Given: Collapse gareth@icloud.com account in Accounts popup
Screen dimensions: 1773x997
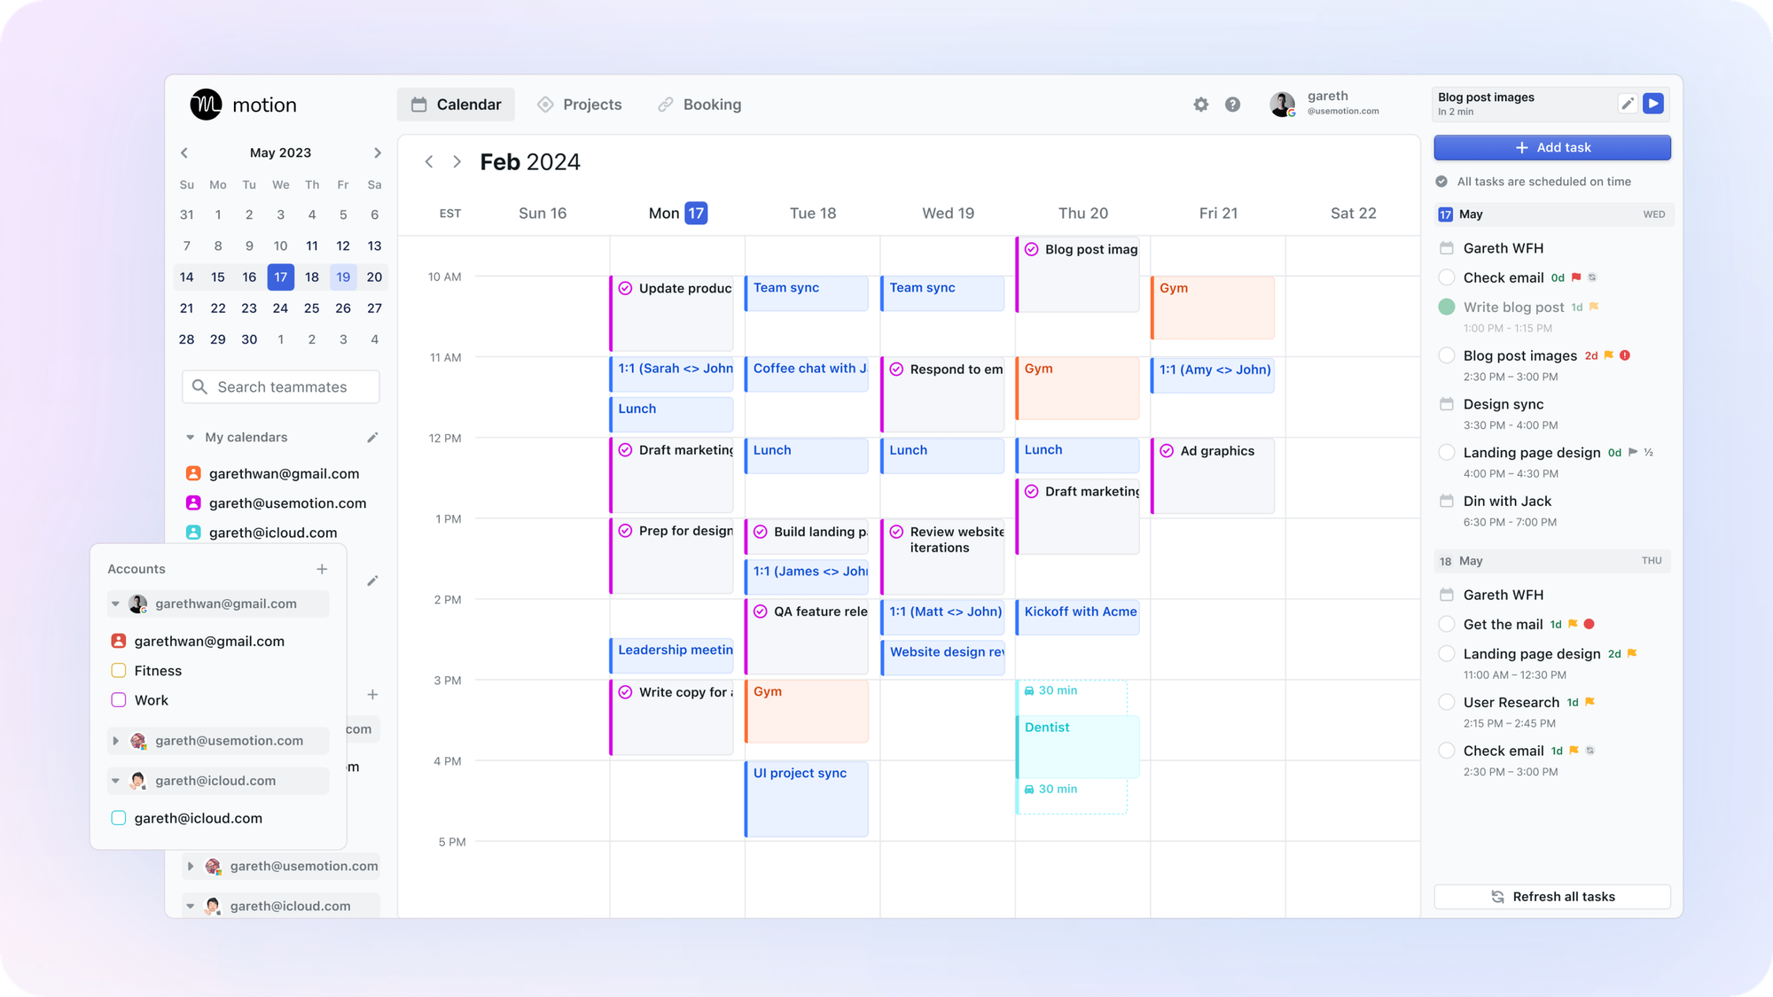Looking at the screenshot, I should (115, 781).
